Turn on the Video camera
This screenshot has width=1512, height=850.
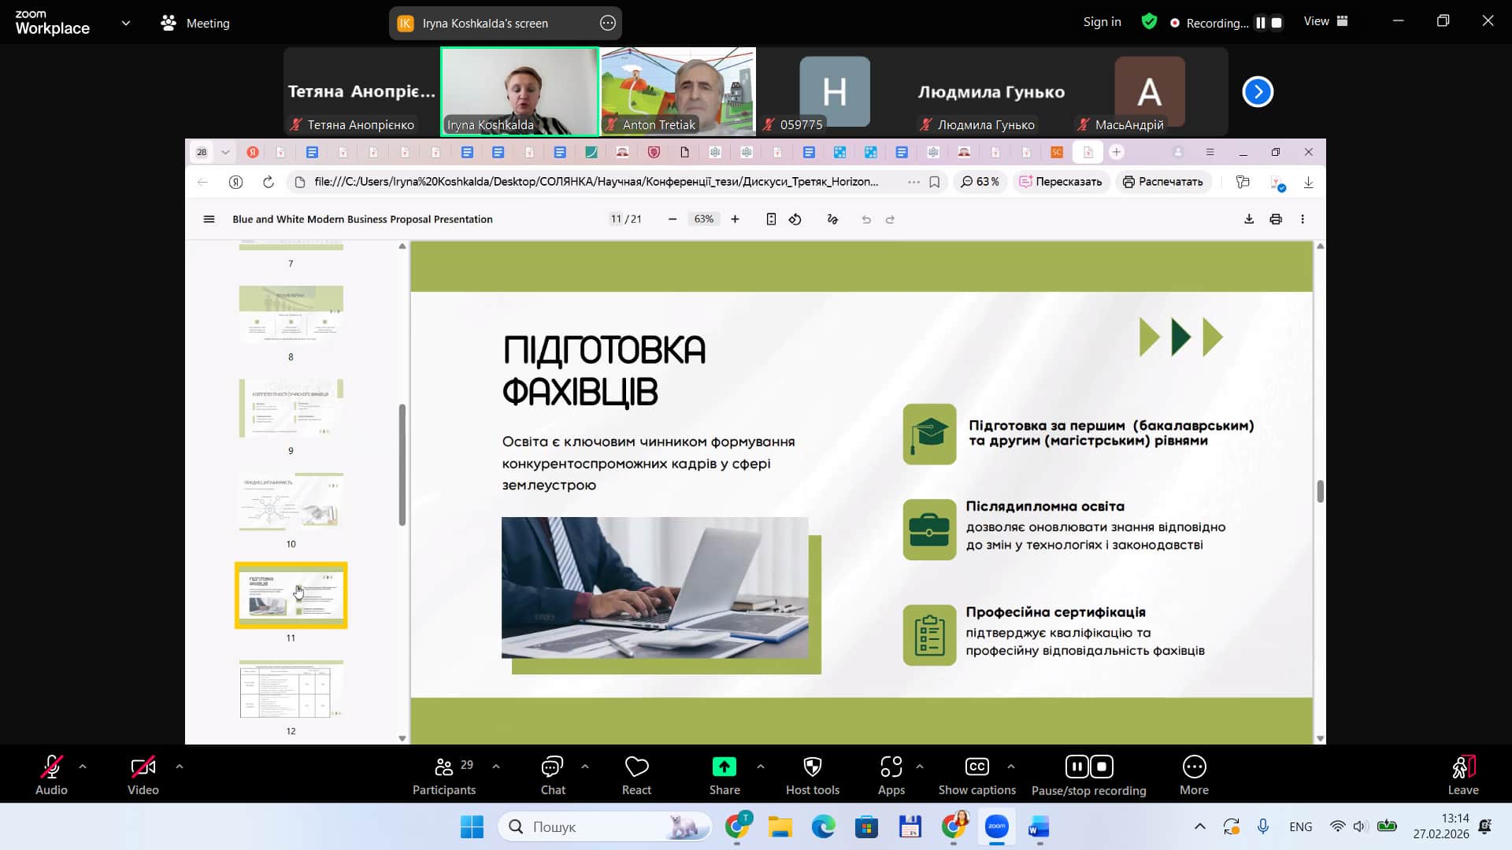pos(143,767)
